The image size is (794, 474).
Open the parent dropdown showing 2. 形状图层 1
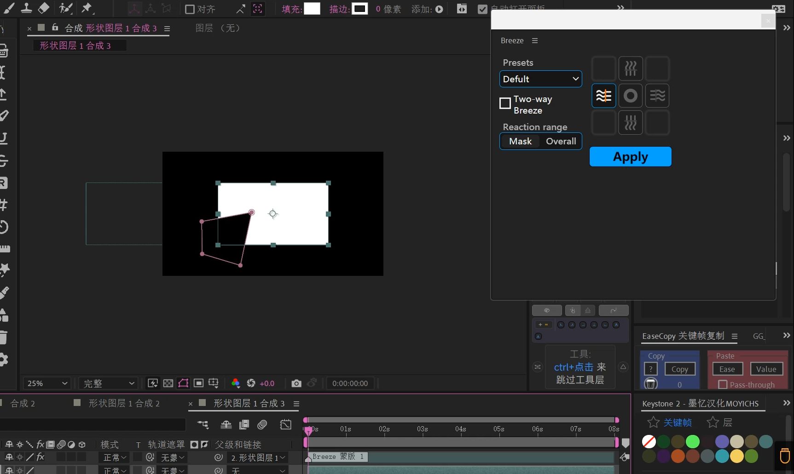coord(258,457)
